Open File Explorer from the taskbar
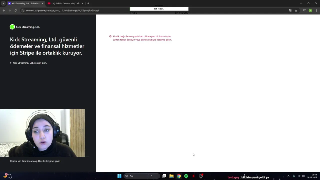Image resolution: width=320 pixels, height=180 pixels. tap(171, 176)
